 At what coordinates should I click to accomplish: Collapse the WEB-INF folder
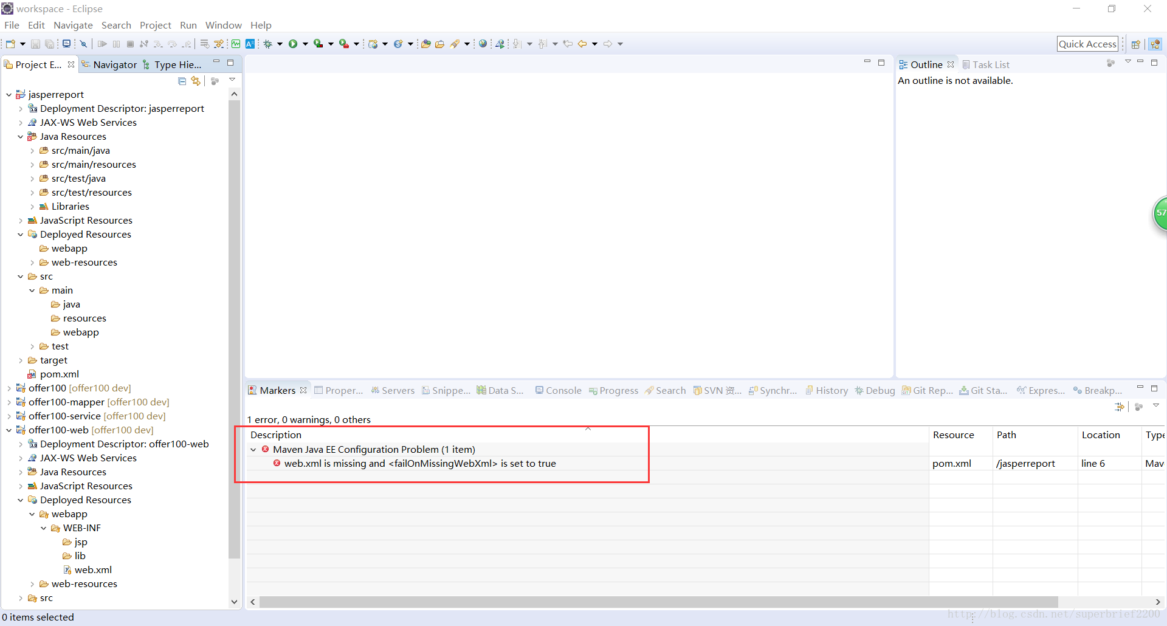pyautogui.click(x=44, y=528)
